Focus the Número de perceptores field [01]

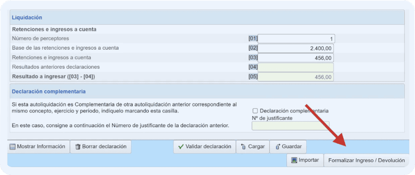click(296, 39)
